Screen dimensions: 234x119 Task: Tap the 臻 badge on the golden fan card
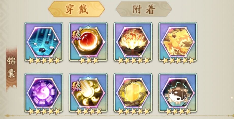76,86
